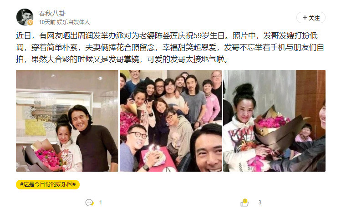Click the like count number 3
Viewport: 341px width, 213px height.
[260, 203]
